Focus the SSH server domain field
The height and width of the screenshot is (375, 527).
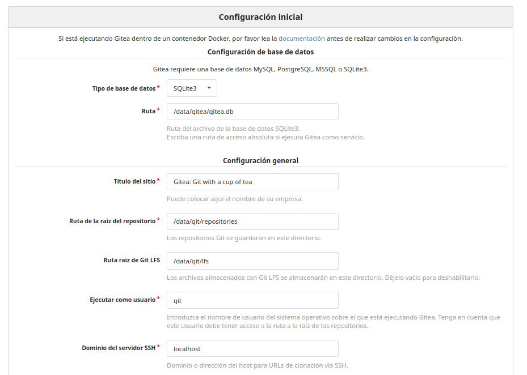click(252, 348)
